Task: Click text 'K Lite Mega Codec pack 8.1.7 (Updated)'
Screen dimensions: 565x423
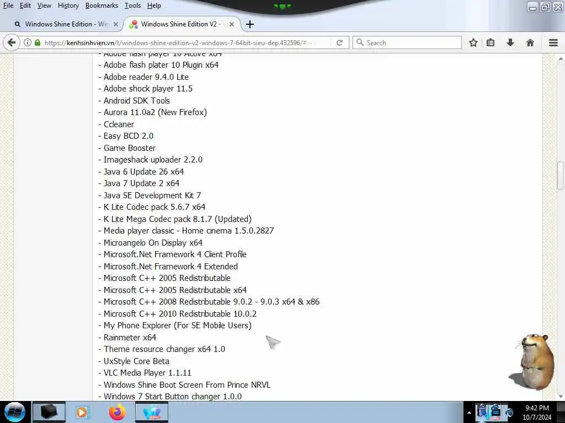Action: click(x=177, y=219)
